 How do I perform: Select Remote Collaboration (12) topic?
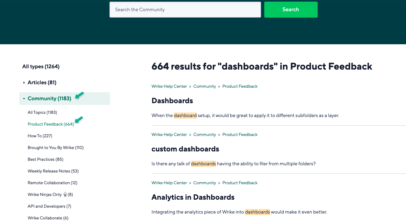coord(52,183)
